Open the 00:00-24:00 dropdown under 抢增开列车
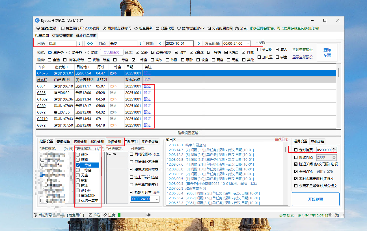The image size is (367, 231). 157,199
